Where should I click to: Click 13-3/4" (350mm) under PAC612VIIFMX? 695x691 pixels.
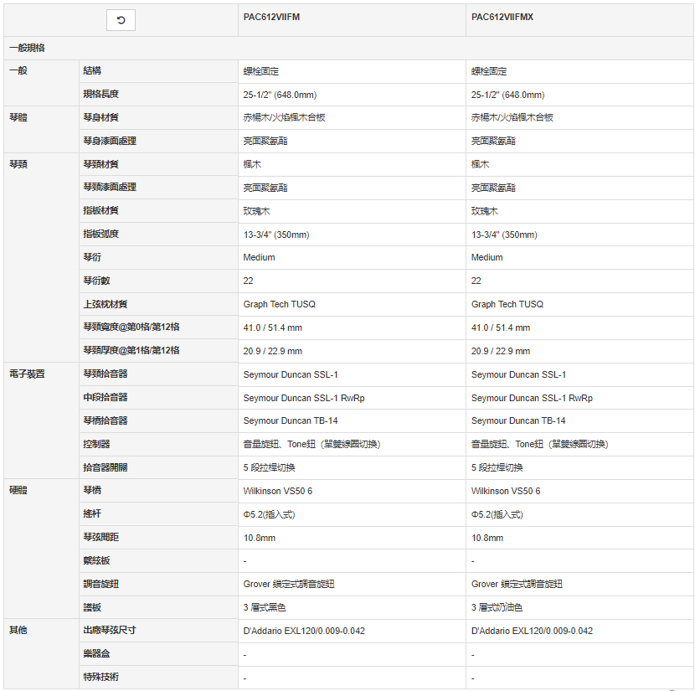[x=504, y=235]
